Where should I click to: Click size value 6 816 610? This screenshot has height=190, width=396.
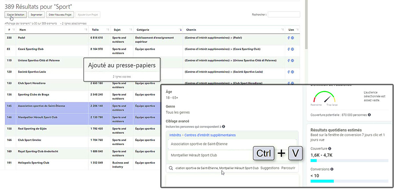pos(96,38)
